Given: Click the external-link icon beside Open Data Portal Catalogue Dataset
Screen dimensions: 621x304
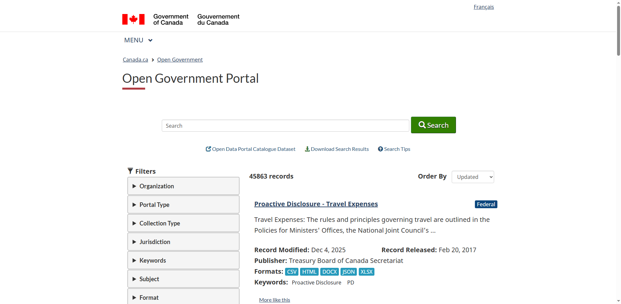Looking at the screenshot, I should click(x=208, y=149).
